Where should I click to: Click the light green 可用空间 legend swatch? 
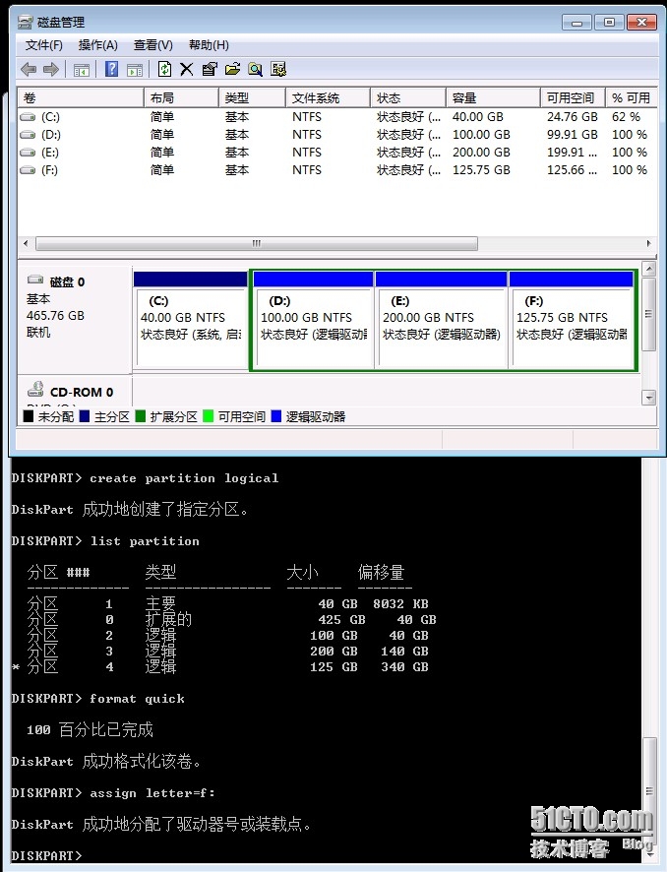click(x=209, y=416)
